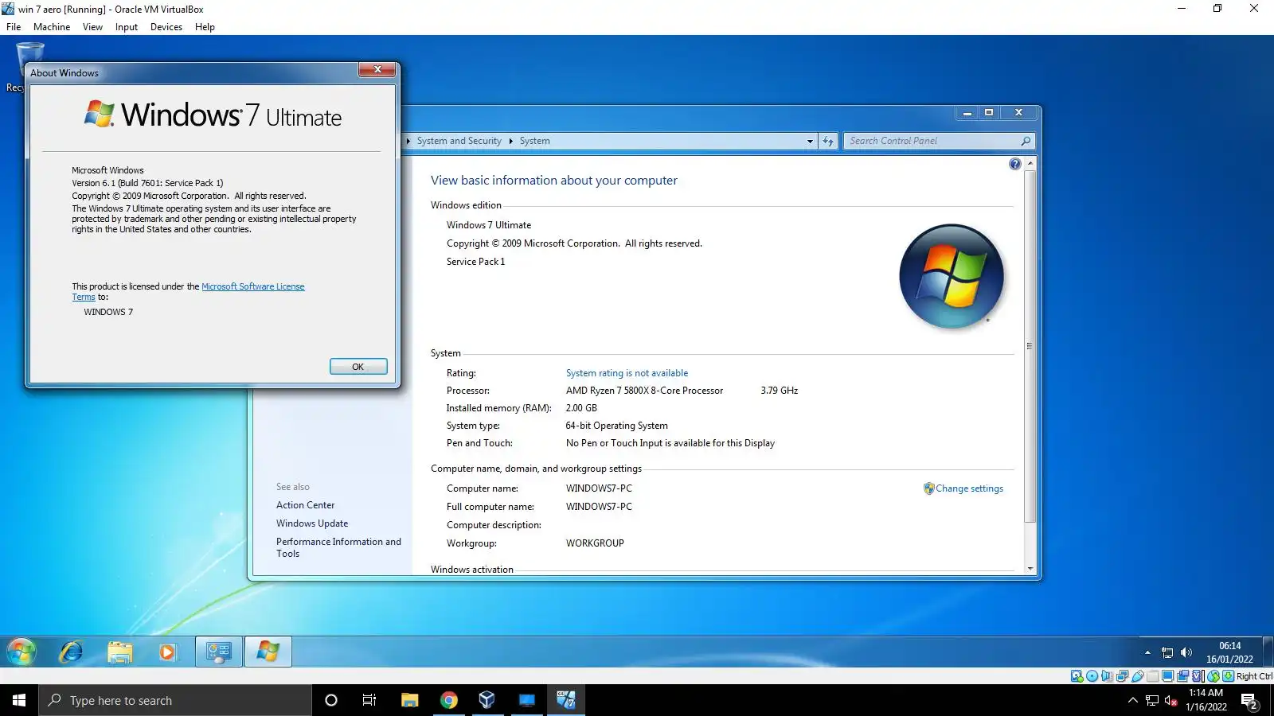
Task: Click the Show desktop strip in Windows 7
Action: pos(1268,652)
